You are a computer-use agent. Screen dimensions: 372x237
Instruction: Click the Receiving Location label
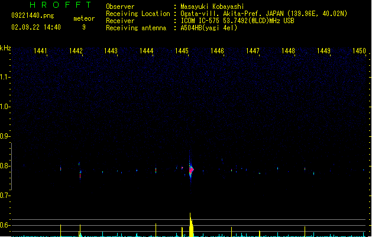coord(138,14)
